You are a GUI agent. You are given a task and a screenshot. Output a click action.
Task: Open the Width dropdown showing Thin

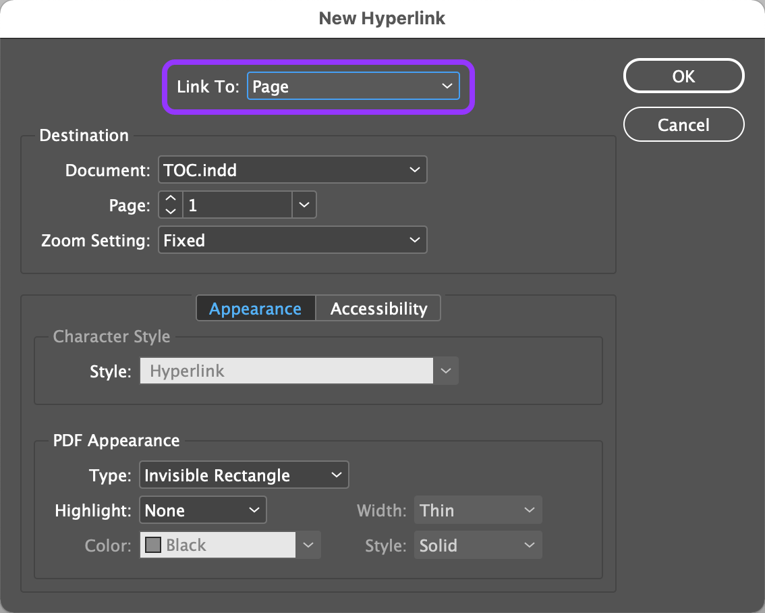click(478, 510)
